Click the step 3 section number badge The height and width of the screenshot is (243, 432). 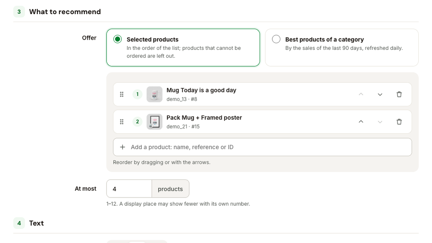19,11
